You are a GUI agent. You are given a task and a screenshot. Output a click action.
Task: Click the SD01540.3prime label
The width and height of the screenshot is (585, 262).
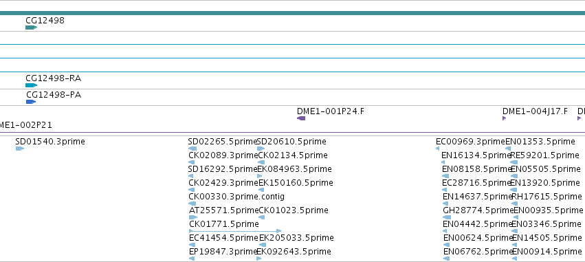(x=50, y=142)
